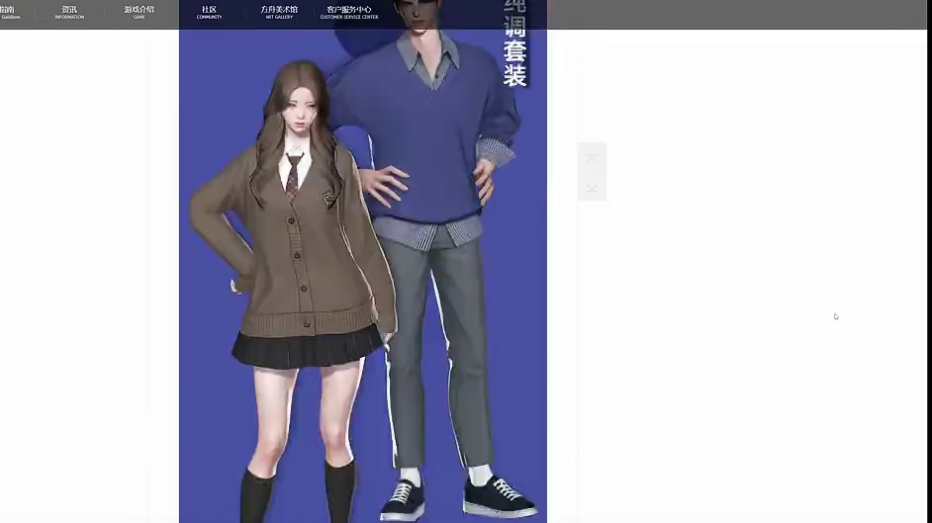Select 社区 Community in the top navigation

pos(209,12)
